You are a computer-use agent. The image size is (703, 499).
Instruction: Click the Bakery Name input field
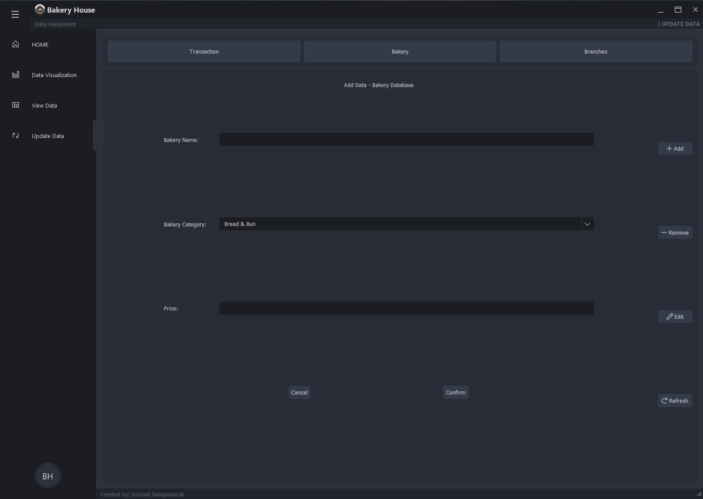[x=406, y=139]
